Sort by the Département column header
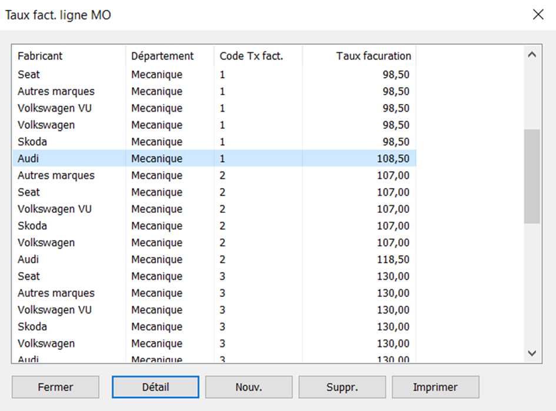This screenshot has height=411, width=556. coord(170,56)
